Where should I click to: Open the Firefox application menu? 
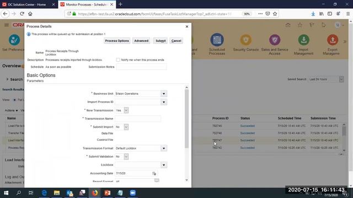pos(348,14)
